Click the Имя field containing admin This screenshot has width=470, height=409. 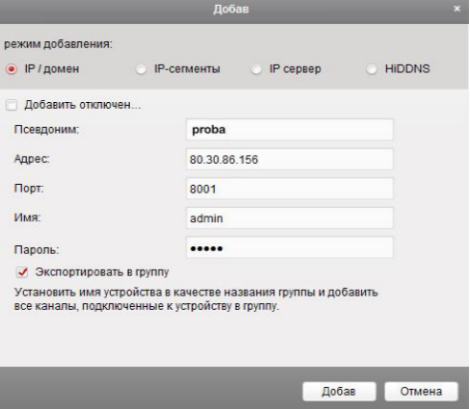[289, 218]
